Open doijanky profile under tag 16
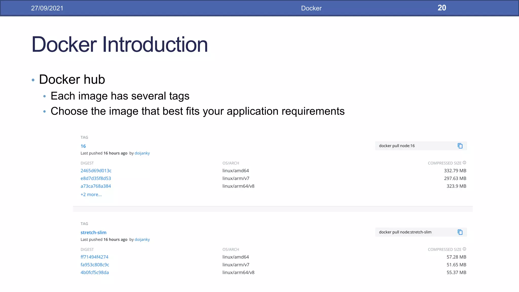 (142, 153)
